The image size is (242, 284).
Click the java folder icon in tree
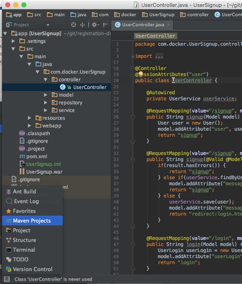[x=38, y=64]
